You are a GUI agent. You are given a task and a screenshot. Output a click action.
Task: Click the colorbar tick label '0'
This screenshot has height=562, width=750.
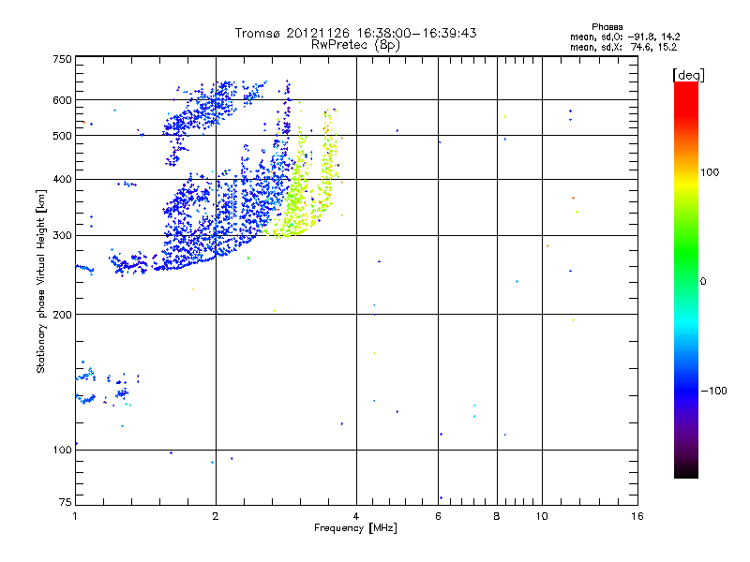(x=703, y=282)
